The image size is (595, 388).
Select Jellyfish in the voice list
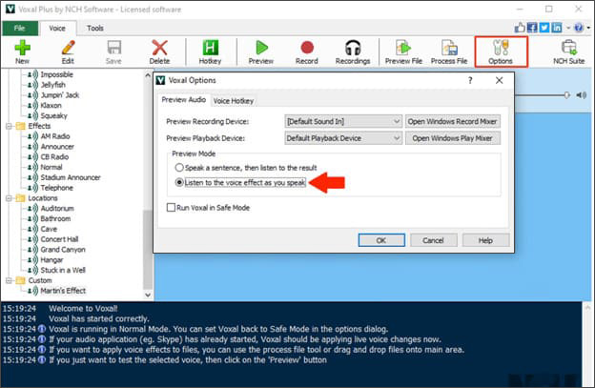(53, 85)
